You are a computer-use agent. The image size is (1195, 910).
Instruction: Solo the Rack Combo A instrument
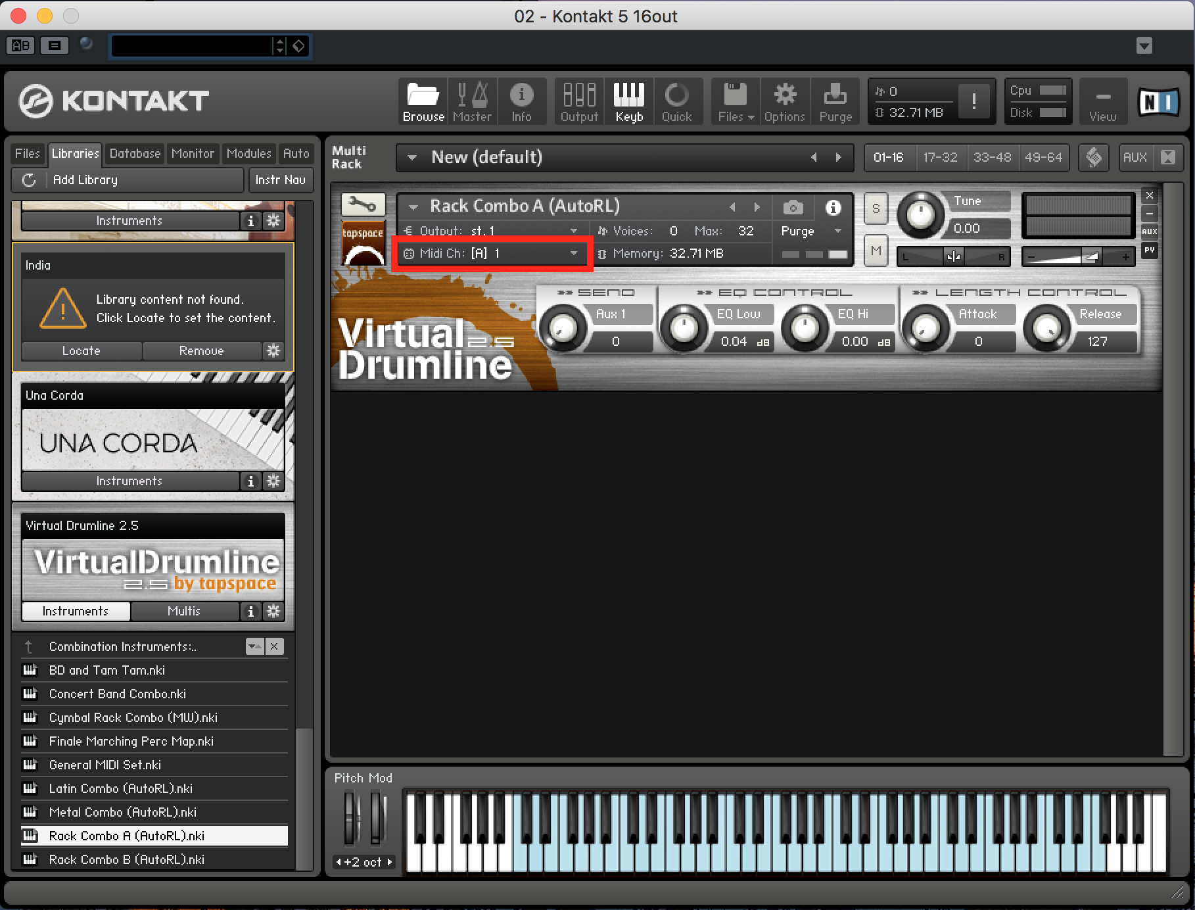[x=876, y=208]
